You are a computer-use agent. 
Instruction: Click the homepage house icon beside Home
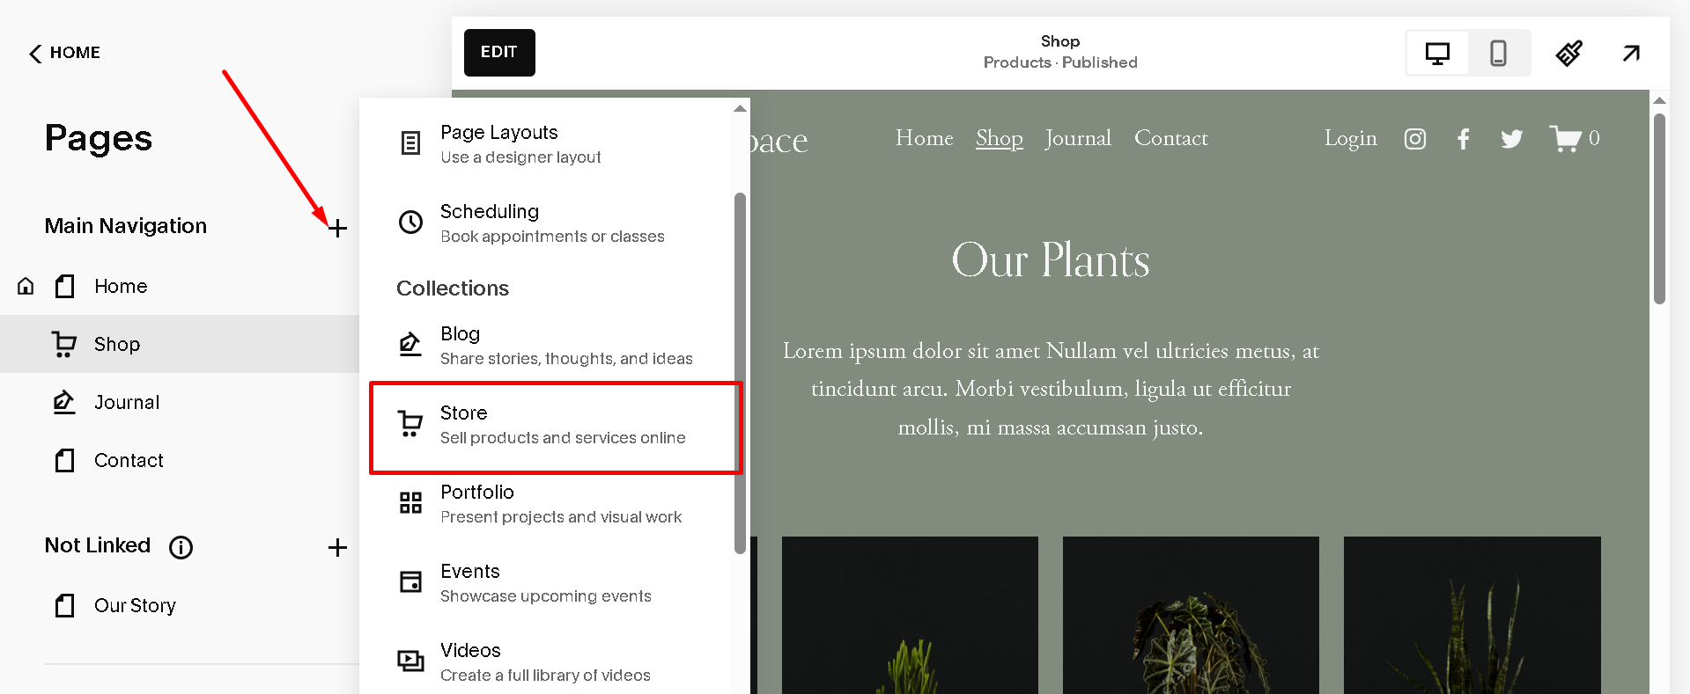click(26, 286)
